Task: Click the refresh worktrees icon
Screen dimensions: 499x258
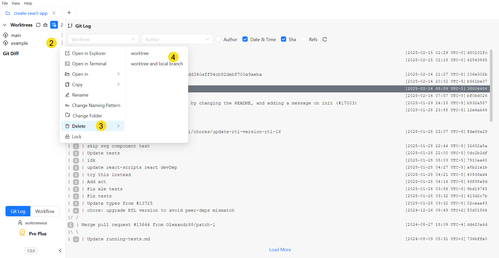Action: (38, 25)
